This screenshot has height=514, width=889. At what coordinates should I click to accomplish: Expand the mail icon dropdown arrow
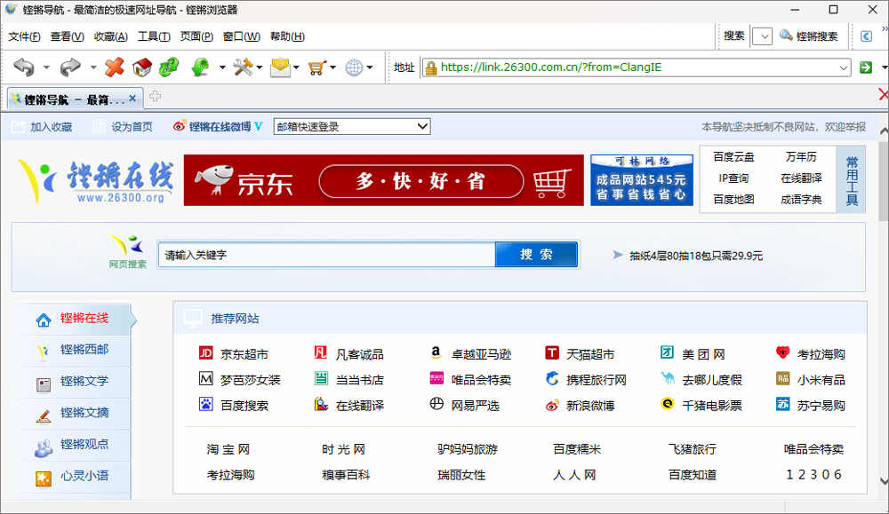click(296, 67)
